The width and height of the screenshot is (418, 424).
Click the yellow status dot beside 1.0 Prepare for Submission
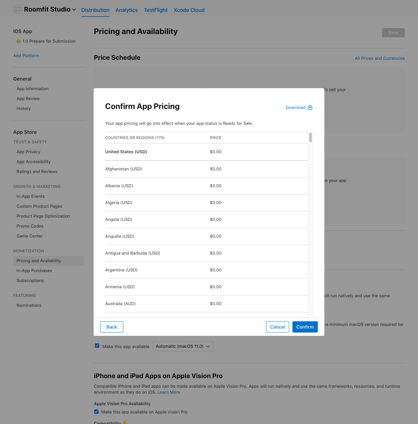[18, 41]
